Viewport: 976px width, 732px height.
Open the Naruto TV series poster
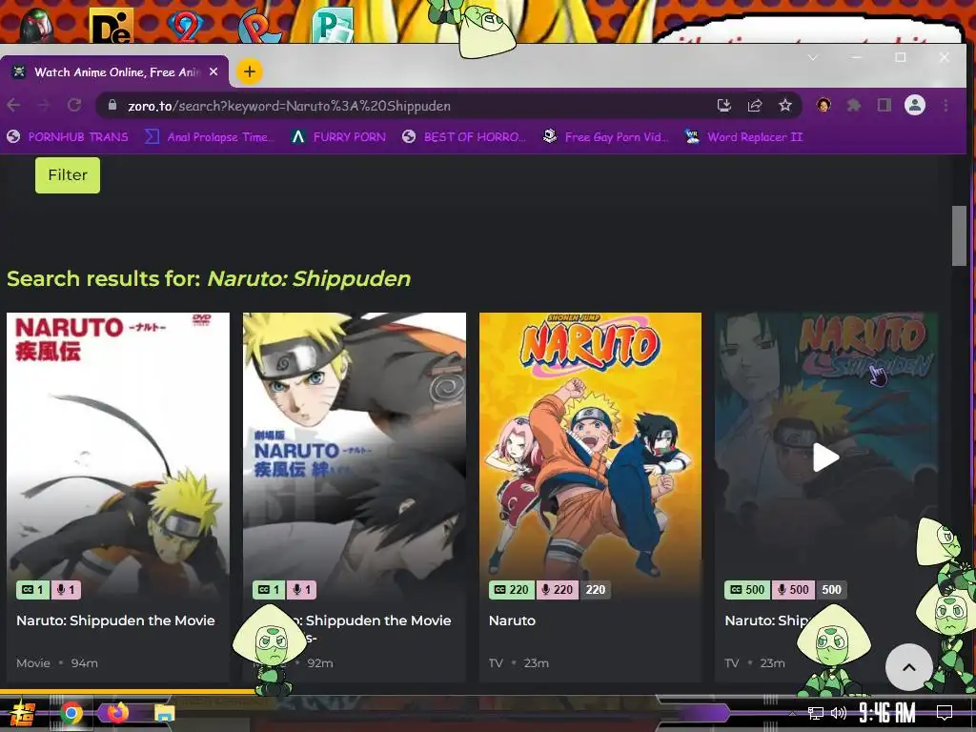(x=590, y=455)
